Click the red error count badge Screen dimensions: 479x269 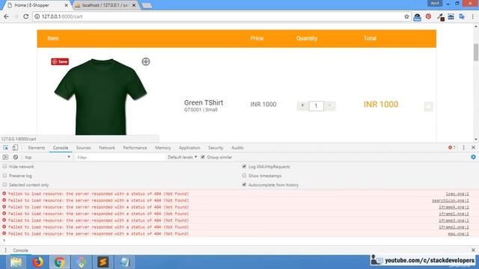point(452,148)
